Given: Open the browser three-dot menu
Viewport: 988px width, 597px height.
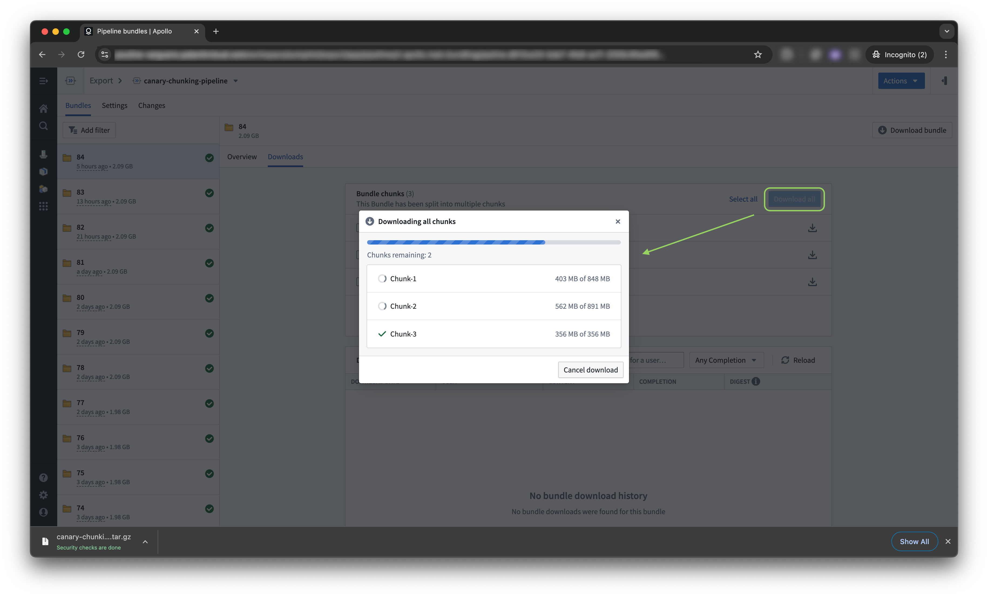Looking at the screenshot, I should click(946, 55).
